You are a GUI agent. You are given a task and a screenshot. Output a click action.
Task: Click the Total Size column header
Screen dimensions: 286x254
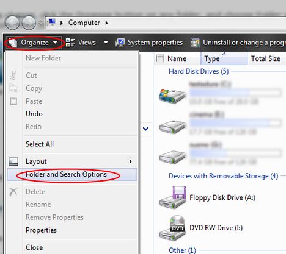(x=266, y=58)
